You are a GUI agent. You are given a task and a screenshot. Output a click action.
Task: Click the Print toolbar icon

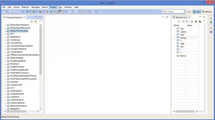pos(18,12)
